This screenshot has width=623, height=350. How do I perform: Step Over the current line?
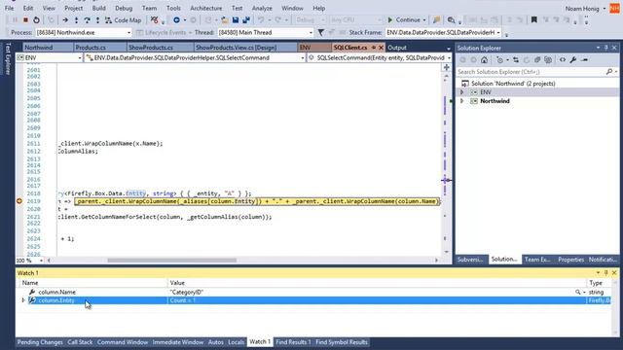pos(87,19)
